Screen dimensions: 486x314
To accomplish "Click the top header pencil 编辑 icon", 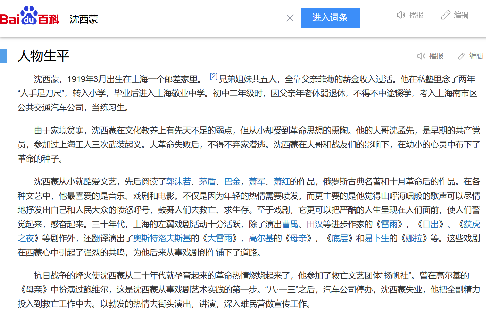I will (x=446, y=15).
